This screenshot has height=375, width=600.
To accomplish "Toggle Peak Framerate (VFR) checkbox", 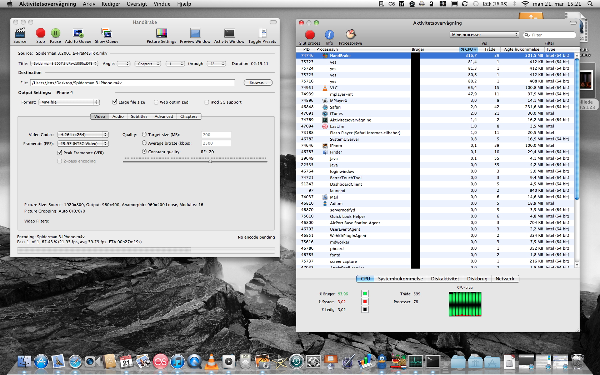I will coord(60,152).
